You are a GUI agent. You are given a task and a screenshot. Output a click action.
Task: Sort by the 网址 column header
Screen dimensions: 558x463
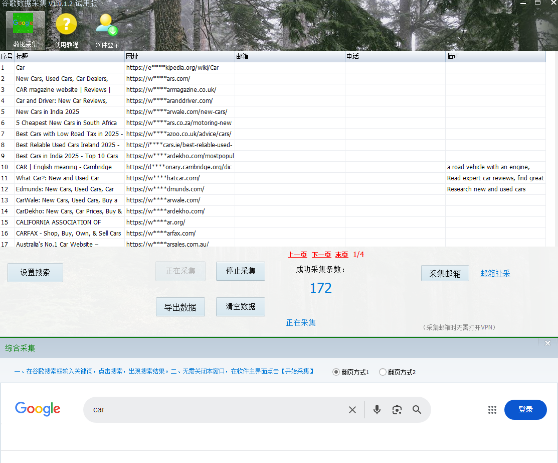pyautogui.click(x=179, y=56)
